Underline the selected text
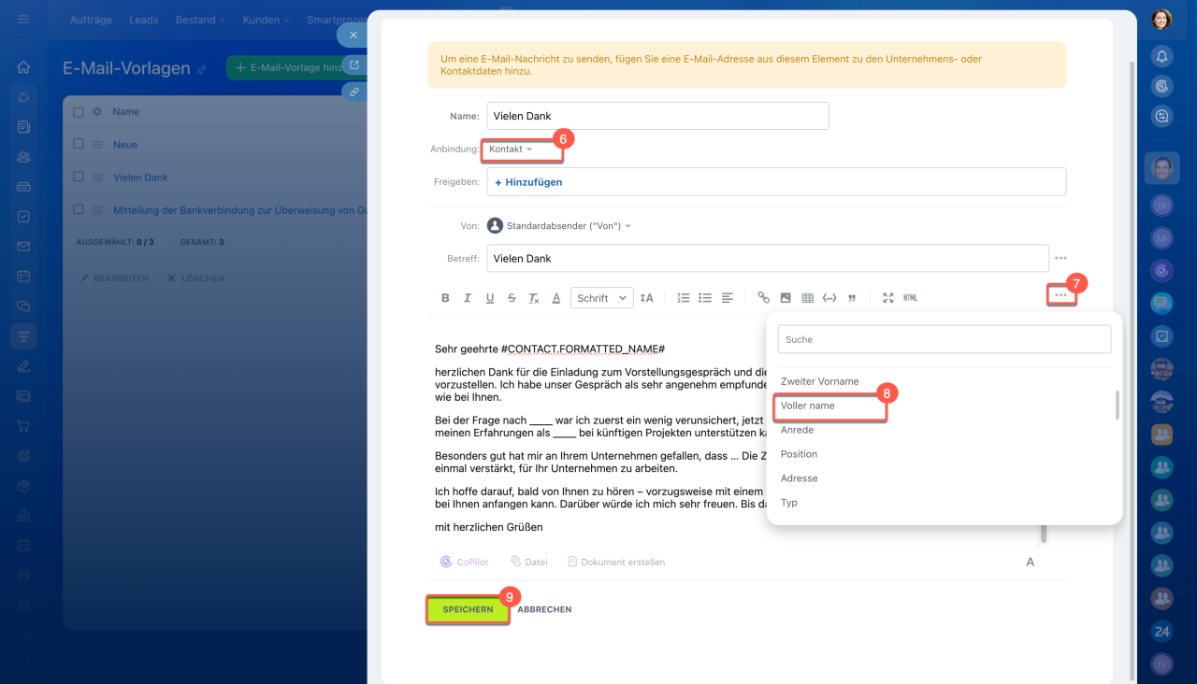 pos(489,298)
